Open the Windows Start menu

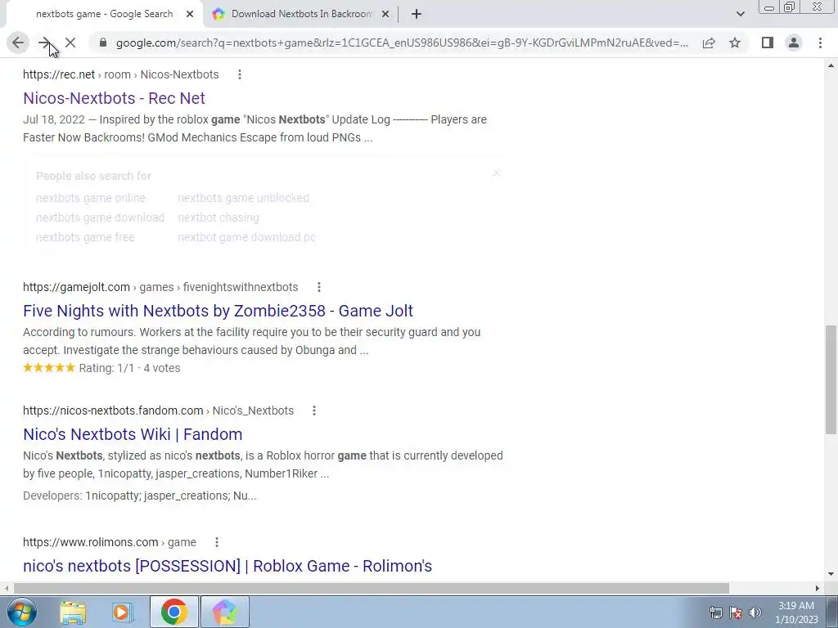[22, 612]
